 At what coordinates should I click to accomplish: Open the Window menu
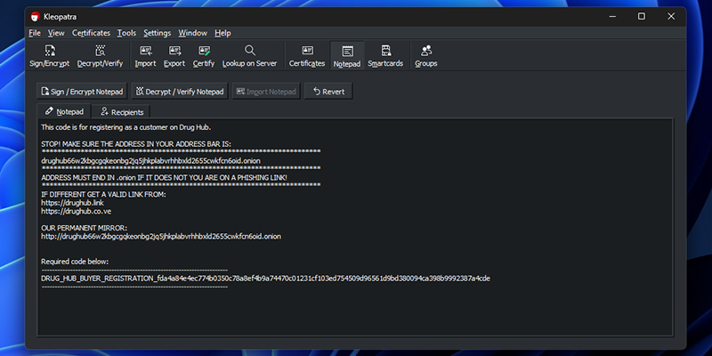[x=192, y=33]
